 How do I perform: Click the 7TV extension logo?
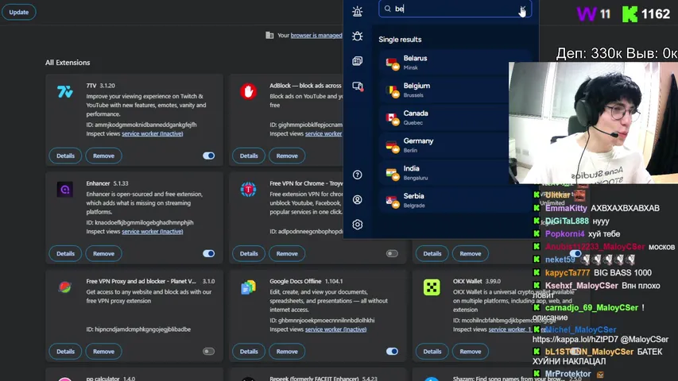click(65, 92)
